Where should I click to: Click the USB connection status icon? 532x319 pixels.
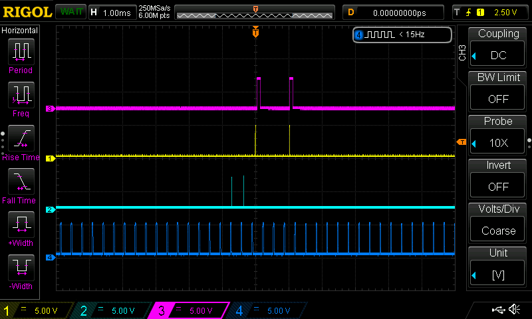(x=497, y=310)
